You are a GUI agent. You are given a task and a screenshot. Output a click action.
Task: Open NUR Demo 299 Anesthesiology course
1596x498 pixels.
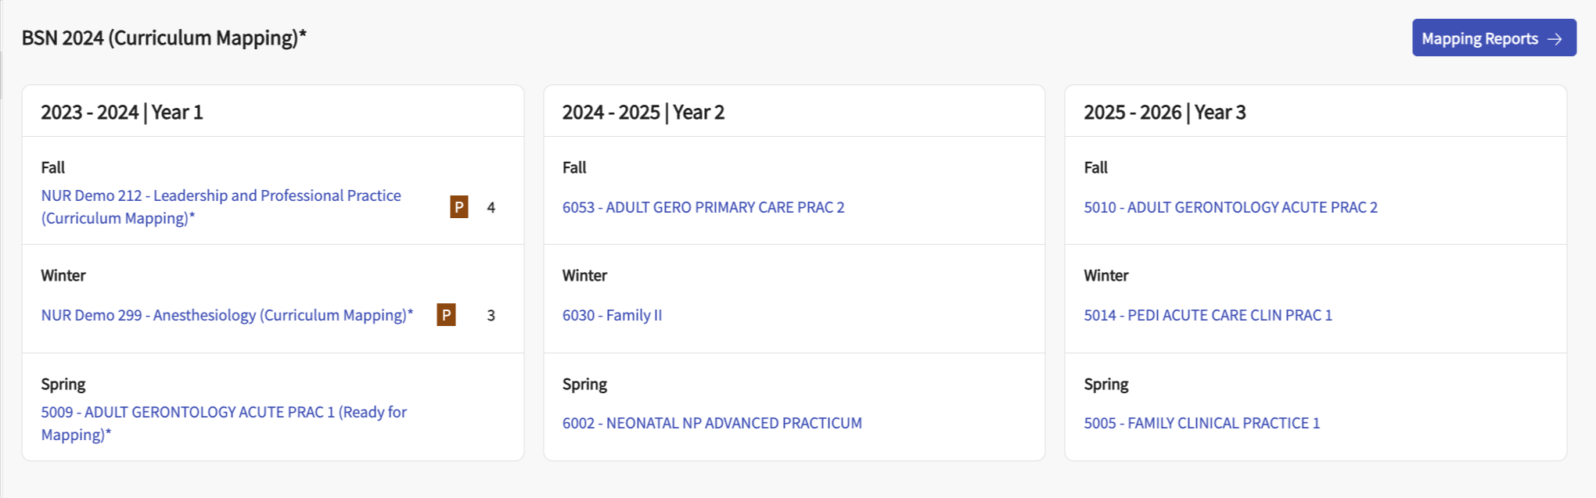point(227,315)
